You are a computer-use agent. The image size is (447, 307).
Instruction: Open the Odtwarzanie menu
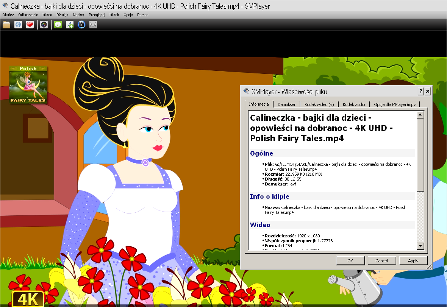click(x=28, y=15)
